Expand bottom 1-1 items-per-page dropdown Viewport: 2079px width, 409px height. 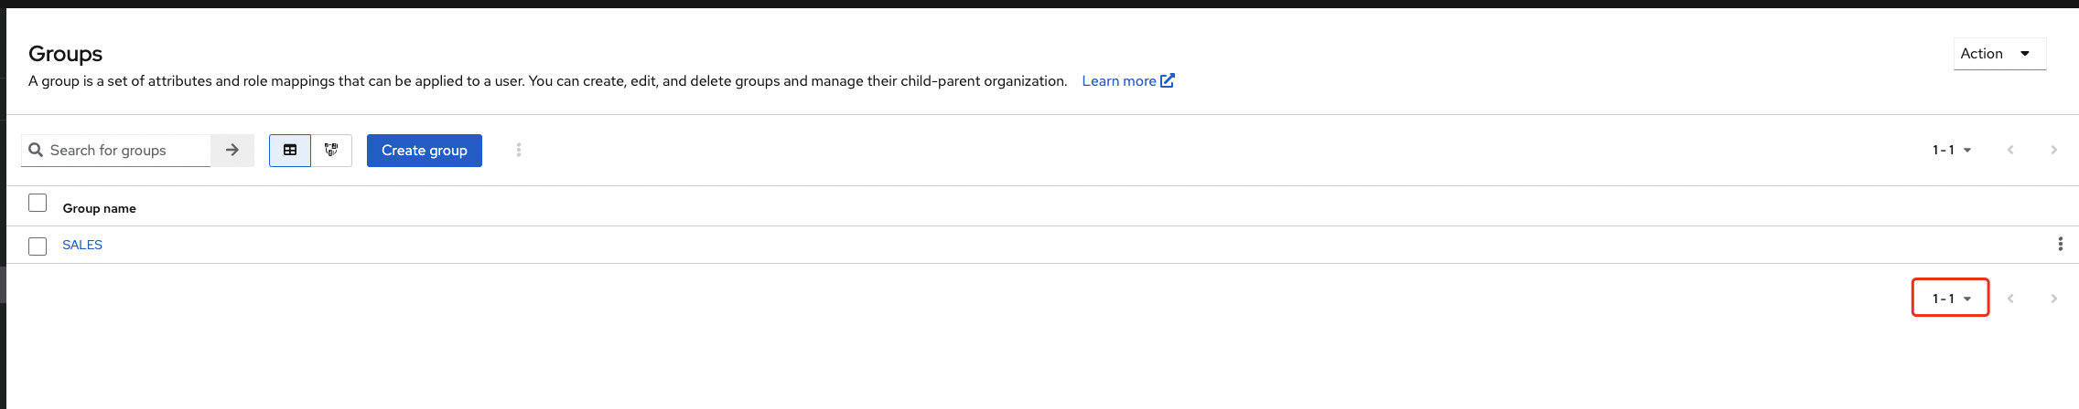click(x=1951, y=299)
